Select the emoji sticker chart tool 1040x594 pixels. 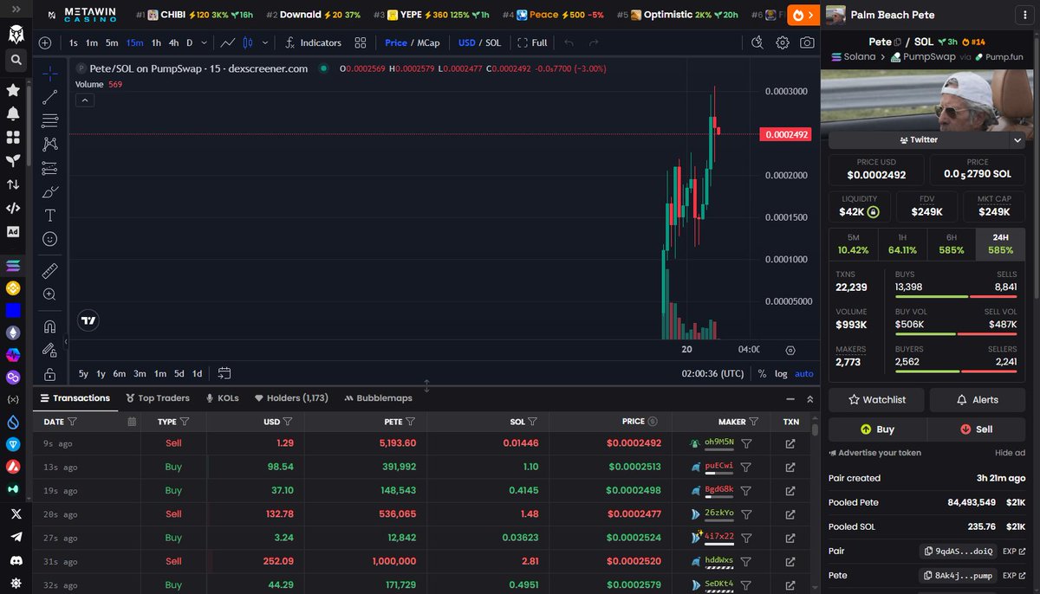click(50, 239)
